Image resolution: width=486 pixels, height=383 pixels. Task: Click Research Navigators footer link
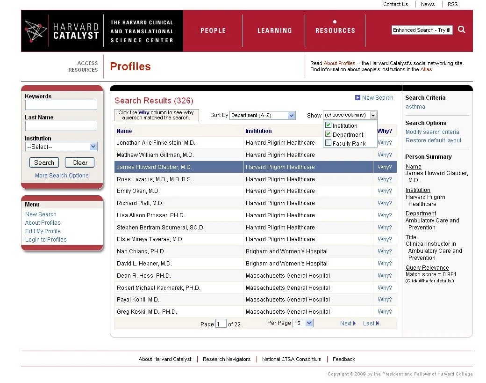227,359
